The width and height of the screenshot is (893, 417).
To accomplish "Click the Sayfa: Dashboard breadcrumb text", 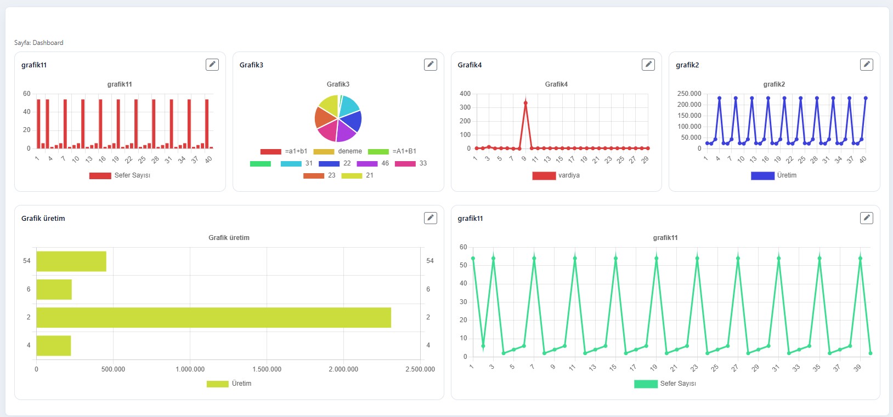I will click(x=39, y=43).
